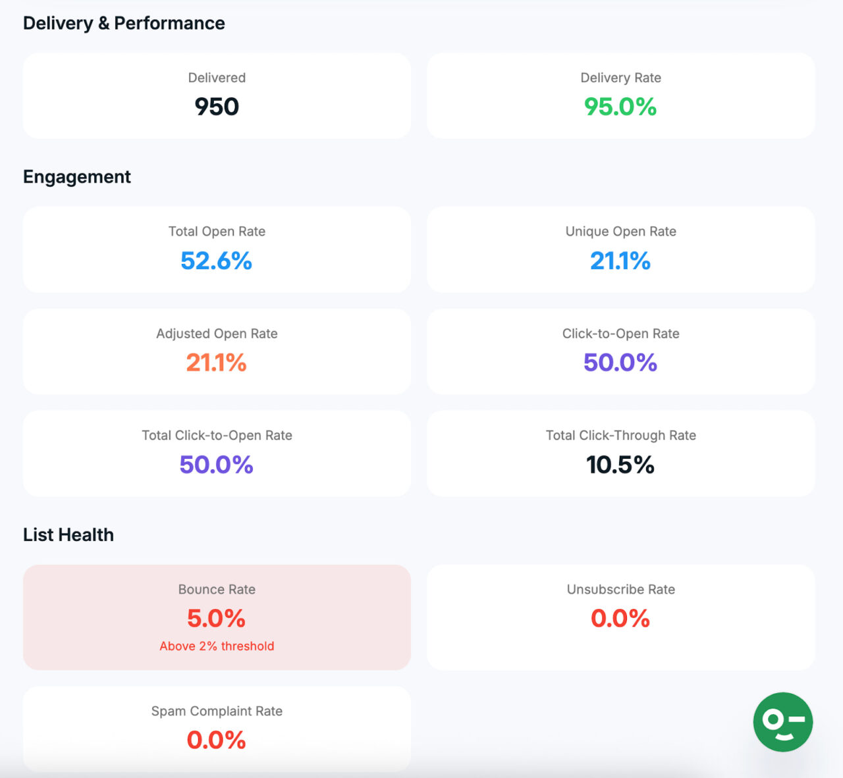This screenshot has height=778, width=843.
Task: Click the List Health section header
Action: tap(68, 534)
